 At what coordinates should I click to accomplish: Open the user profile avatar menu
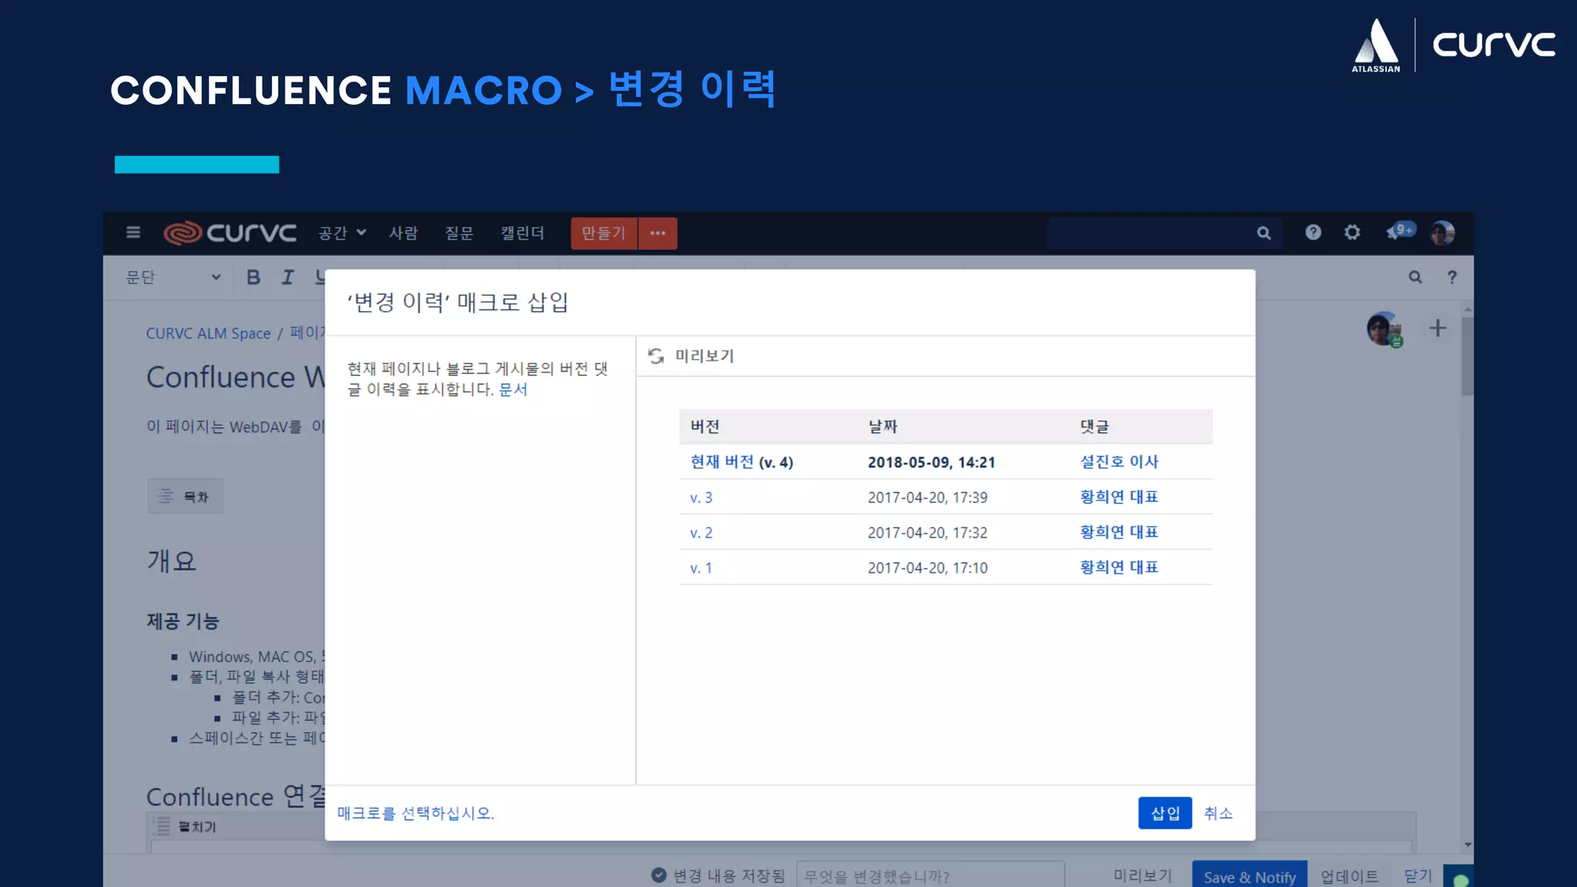(x=1442, y=233)
